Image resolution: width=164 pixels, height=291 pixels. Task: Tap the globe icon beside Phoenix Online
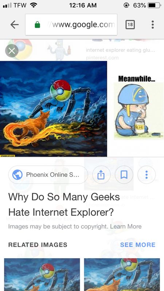[17, 175]
